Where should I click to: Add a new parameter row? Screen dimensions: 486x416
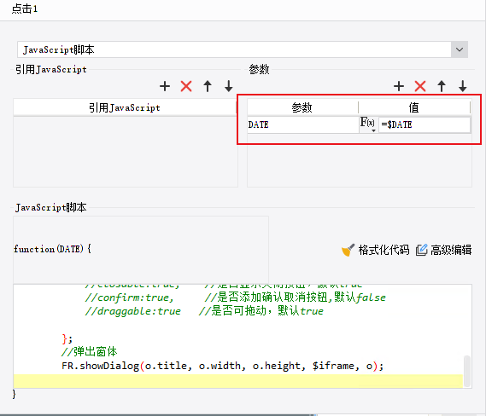(399, 86)
